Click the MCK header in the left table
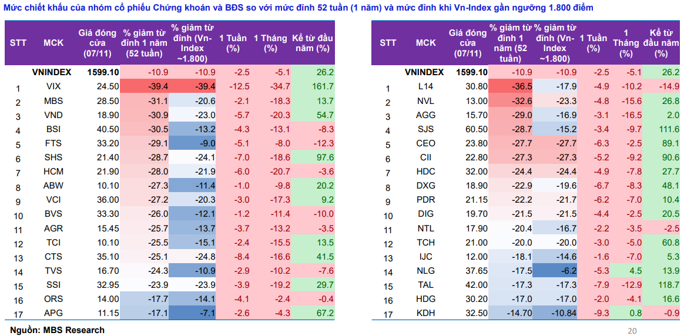The height and width of the screenshot is (336, 684). click(53, 43)
